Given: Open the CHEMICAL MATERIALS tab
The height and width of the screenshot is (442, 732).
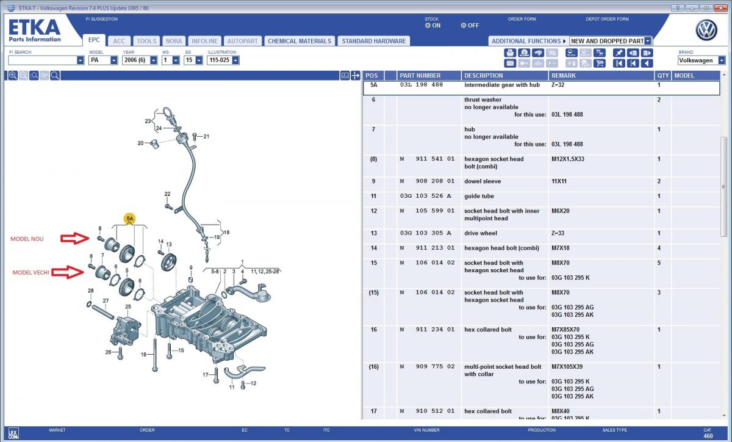Looking at the screenshot, I should pyautogui.click(x=299, y=41).
